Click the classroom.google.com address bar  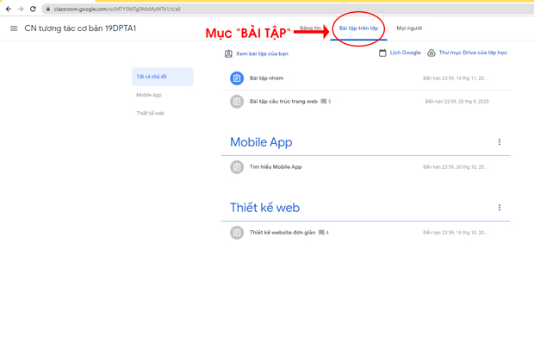288,9
